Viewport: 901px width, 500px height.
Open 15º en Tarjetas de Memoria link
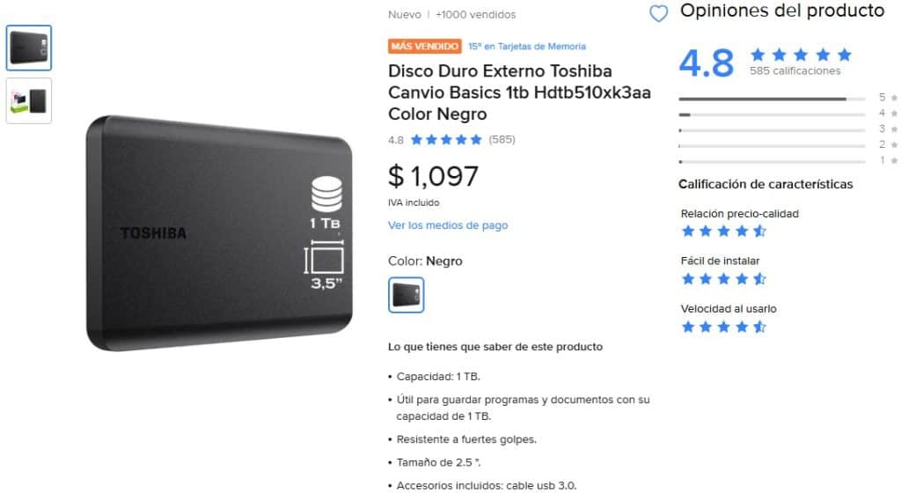coord(527,47)
